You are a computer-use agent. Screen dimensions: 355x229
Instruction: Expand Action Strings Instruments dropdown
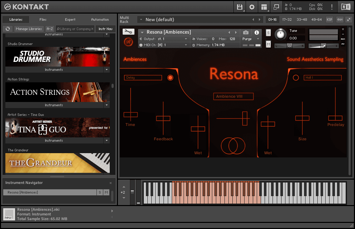[106, 105]
